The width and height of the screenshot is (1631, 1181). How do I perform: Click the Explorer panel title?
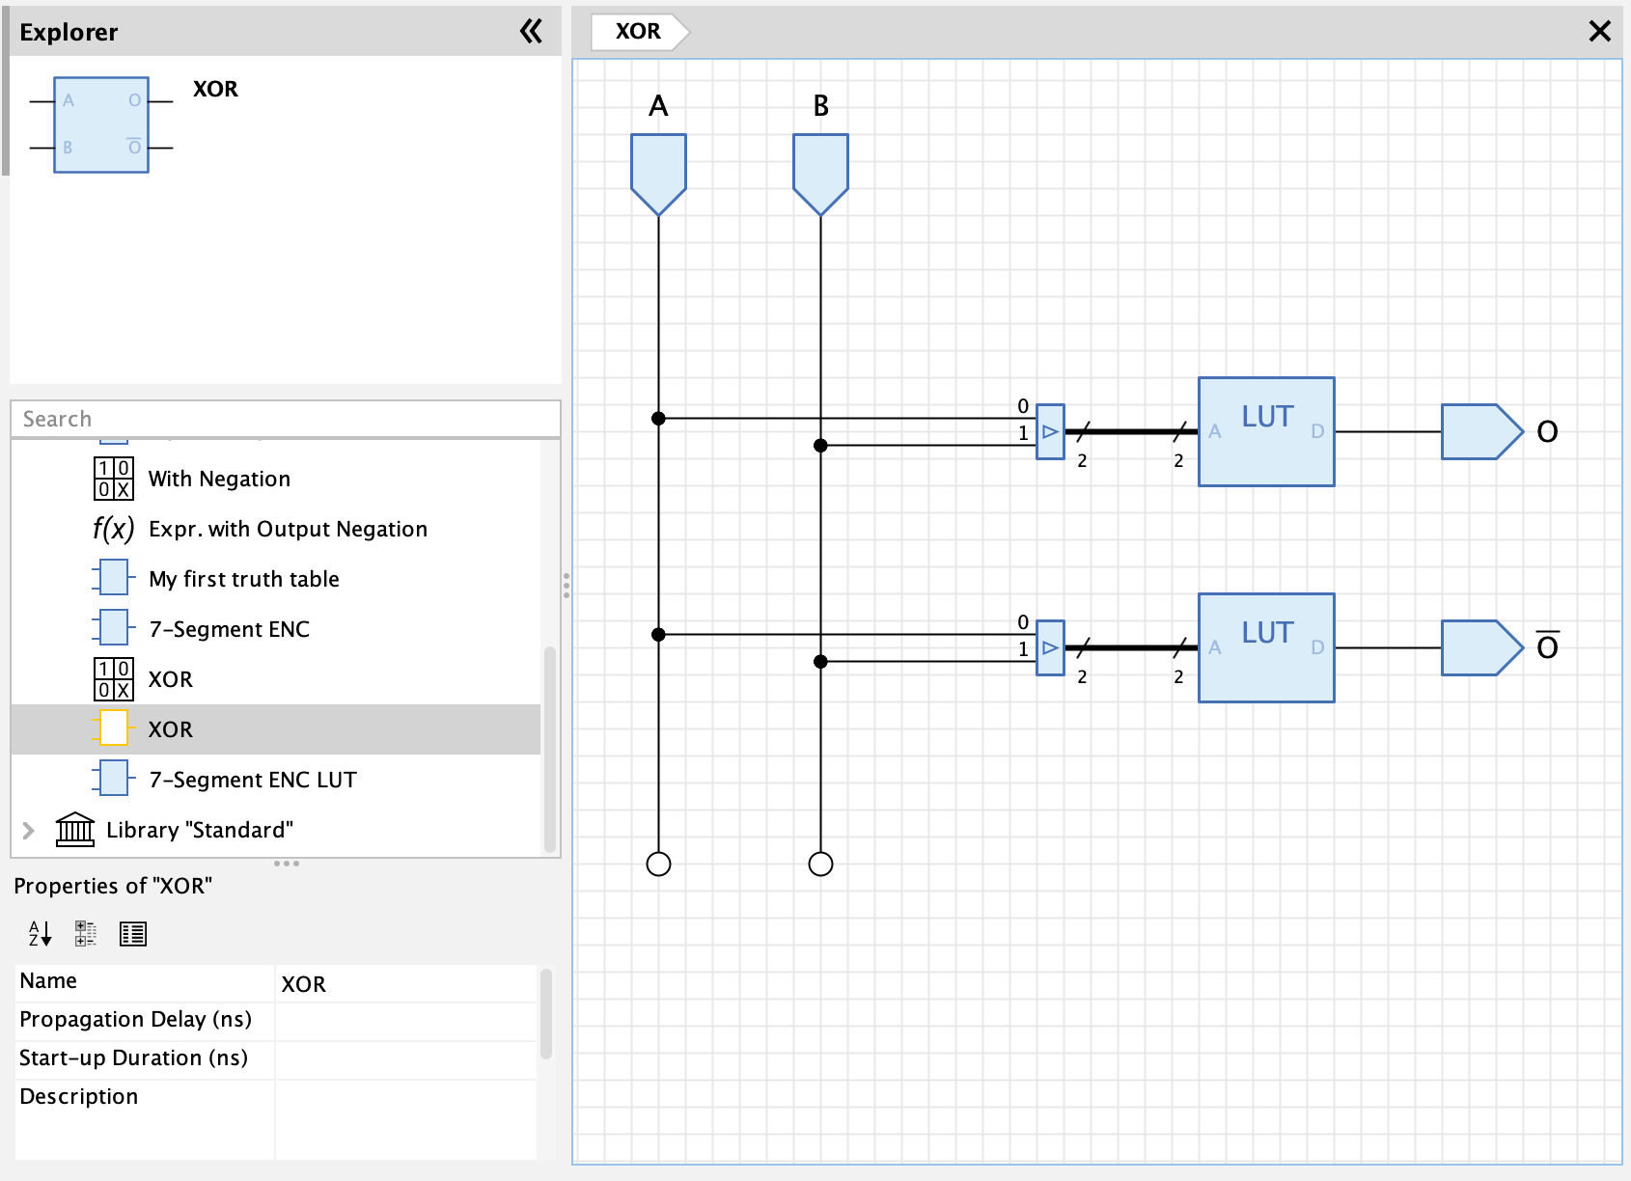[69, 32]
